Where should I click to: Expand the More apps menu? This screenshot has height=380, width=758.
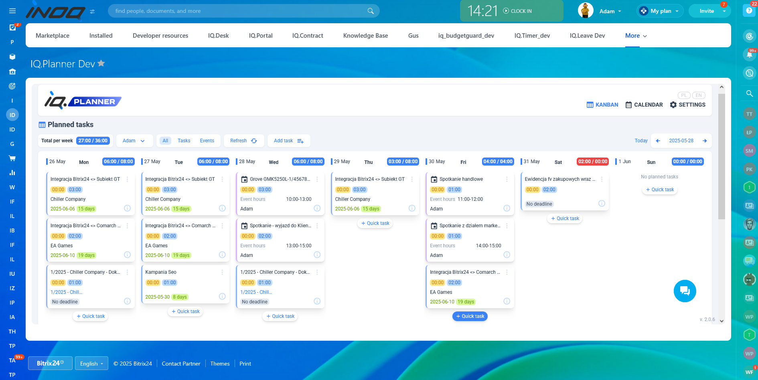(636, 36)
